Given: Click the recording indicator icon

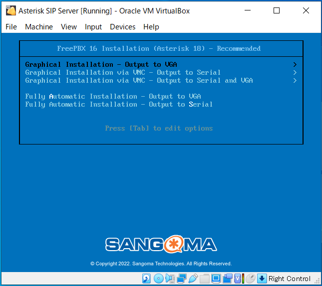Looking at the screenshot, I should (x=227, y=279).
